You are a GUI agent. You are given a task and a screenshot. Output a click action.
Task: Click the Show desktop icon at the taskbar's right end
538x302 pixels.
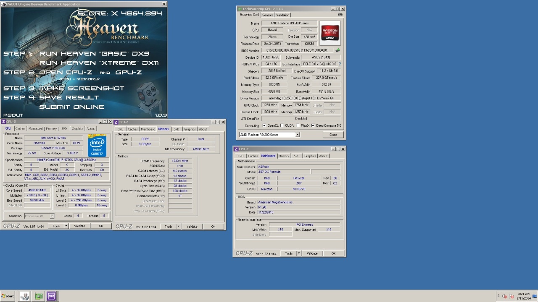[x=535, y=296]
